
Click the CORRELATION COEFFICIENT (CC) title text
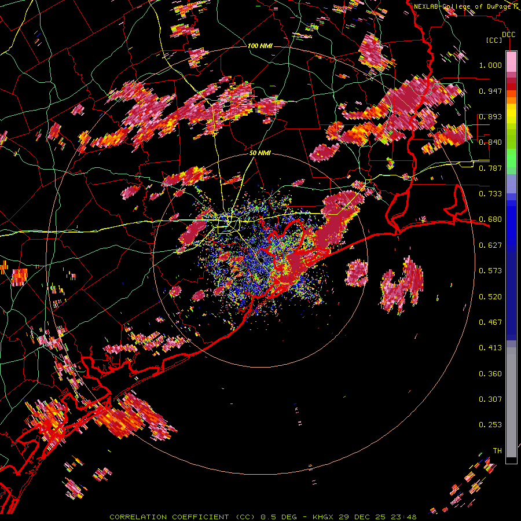point(182,517)
